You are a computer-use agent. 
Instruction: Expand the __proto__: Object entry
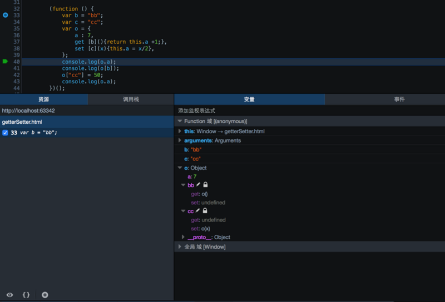pos(184,237)
